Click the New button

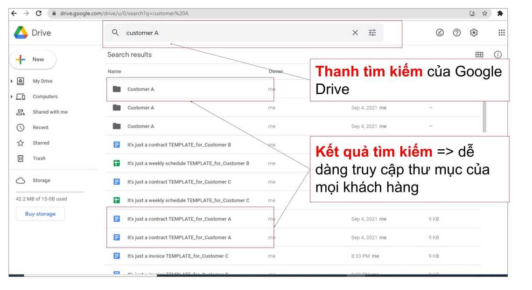[x=33, y=60]
